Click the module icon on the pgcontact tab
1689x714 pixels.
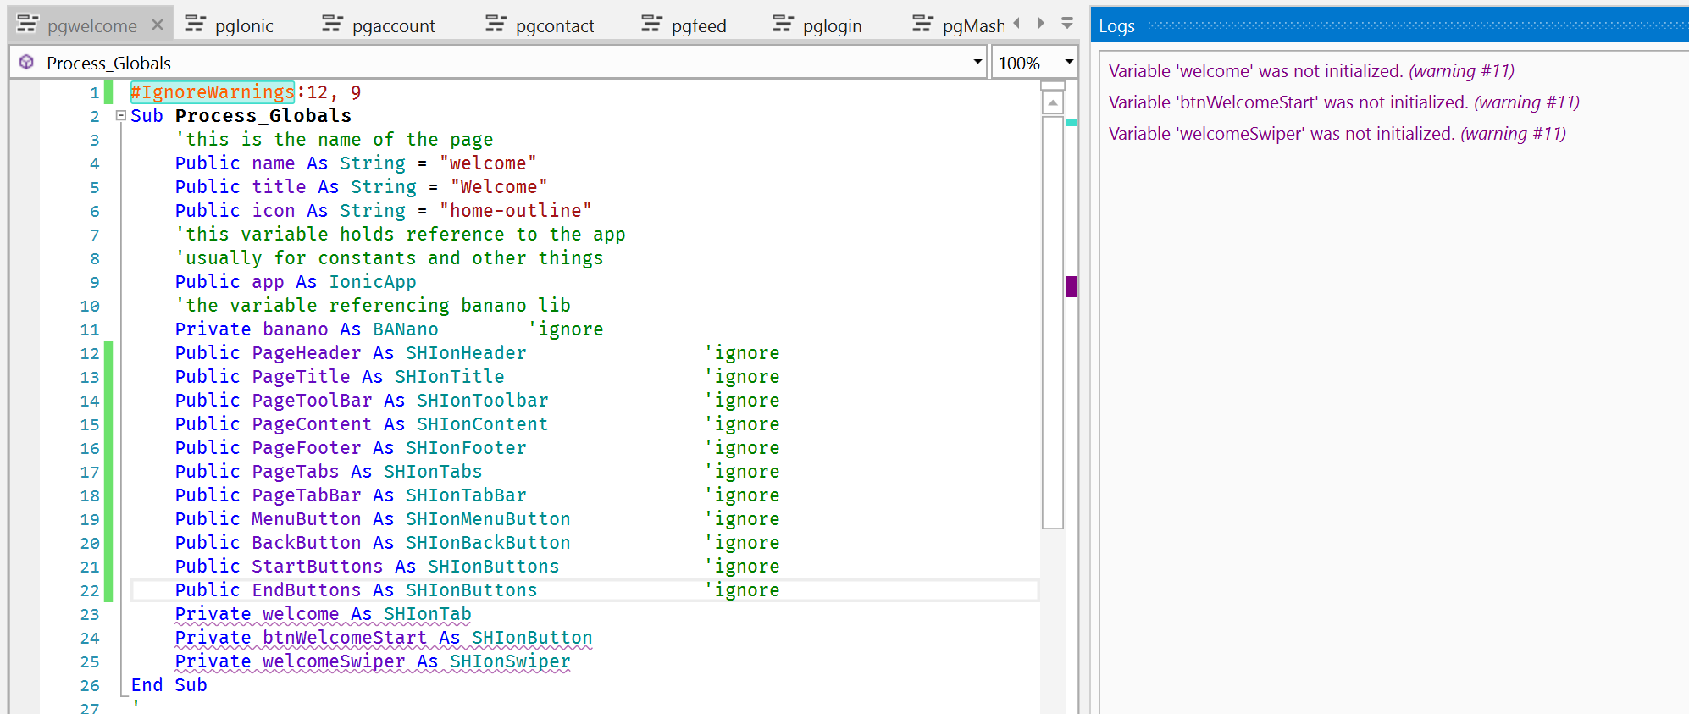tap(496, 25)
